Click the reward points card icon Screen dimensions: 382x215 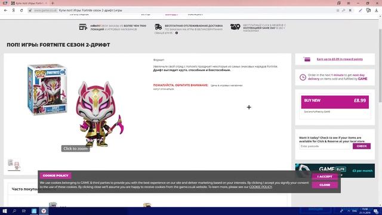(307, 59)
